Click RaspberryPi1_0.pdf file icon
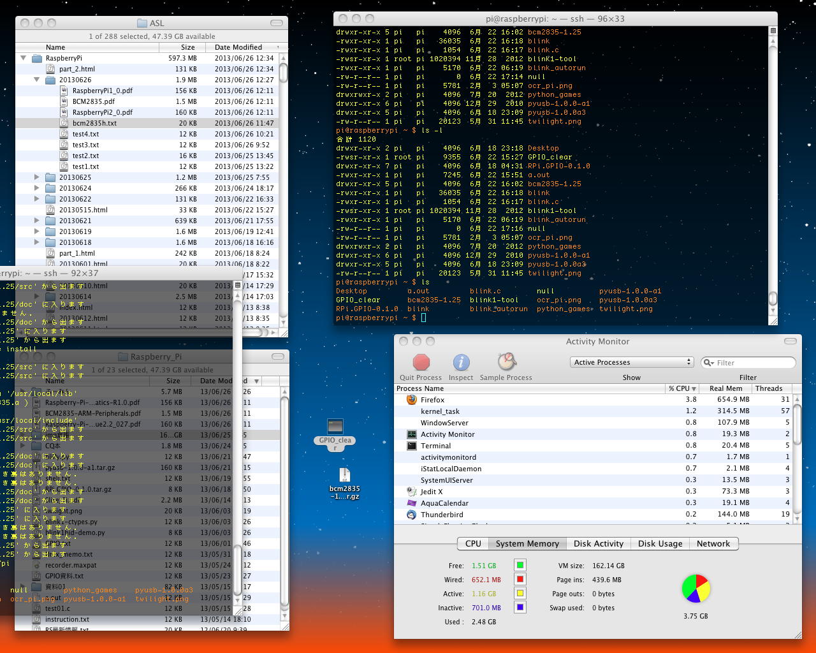Screen dimensions: 816x653 coord(64,91)
